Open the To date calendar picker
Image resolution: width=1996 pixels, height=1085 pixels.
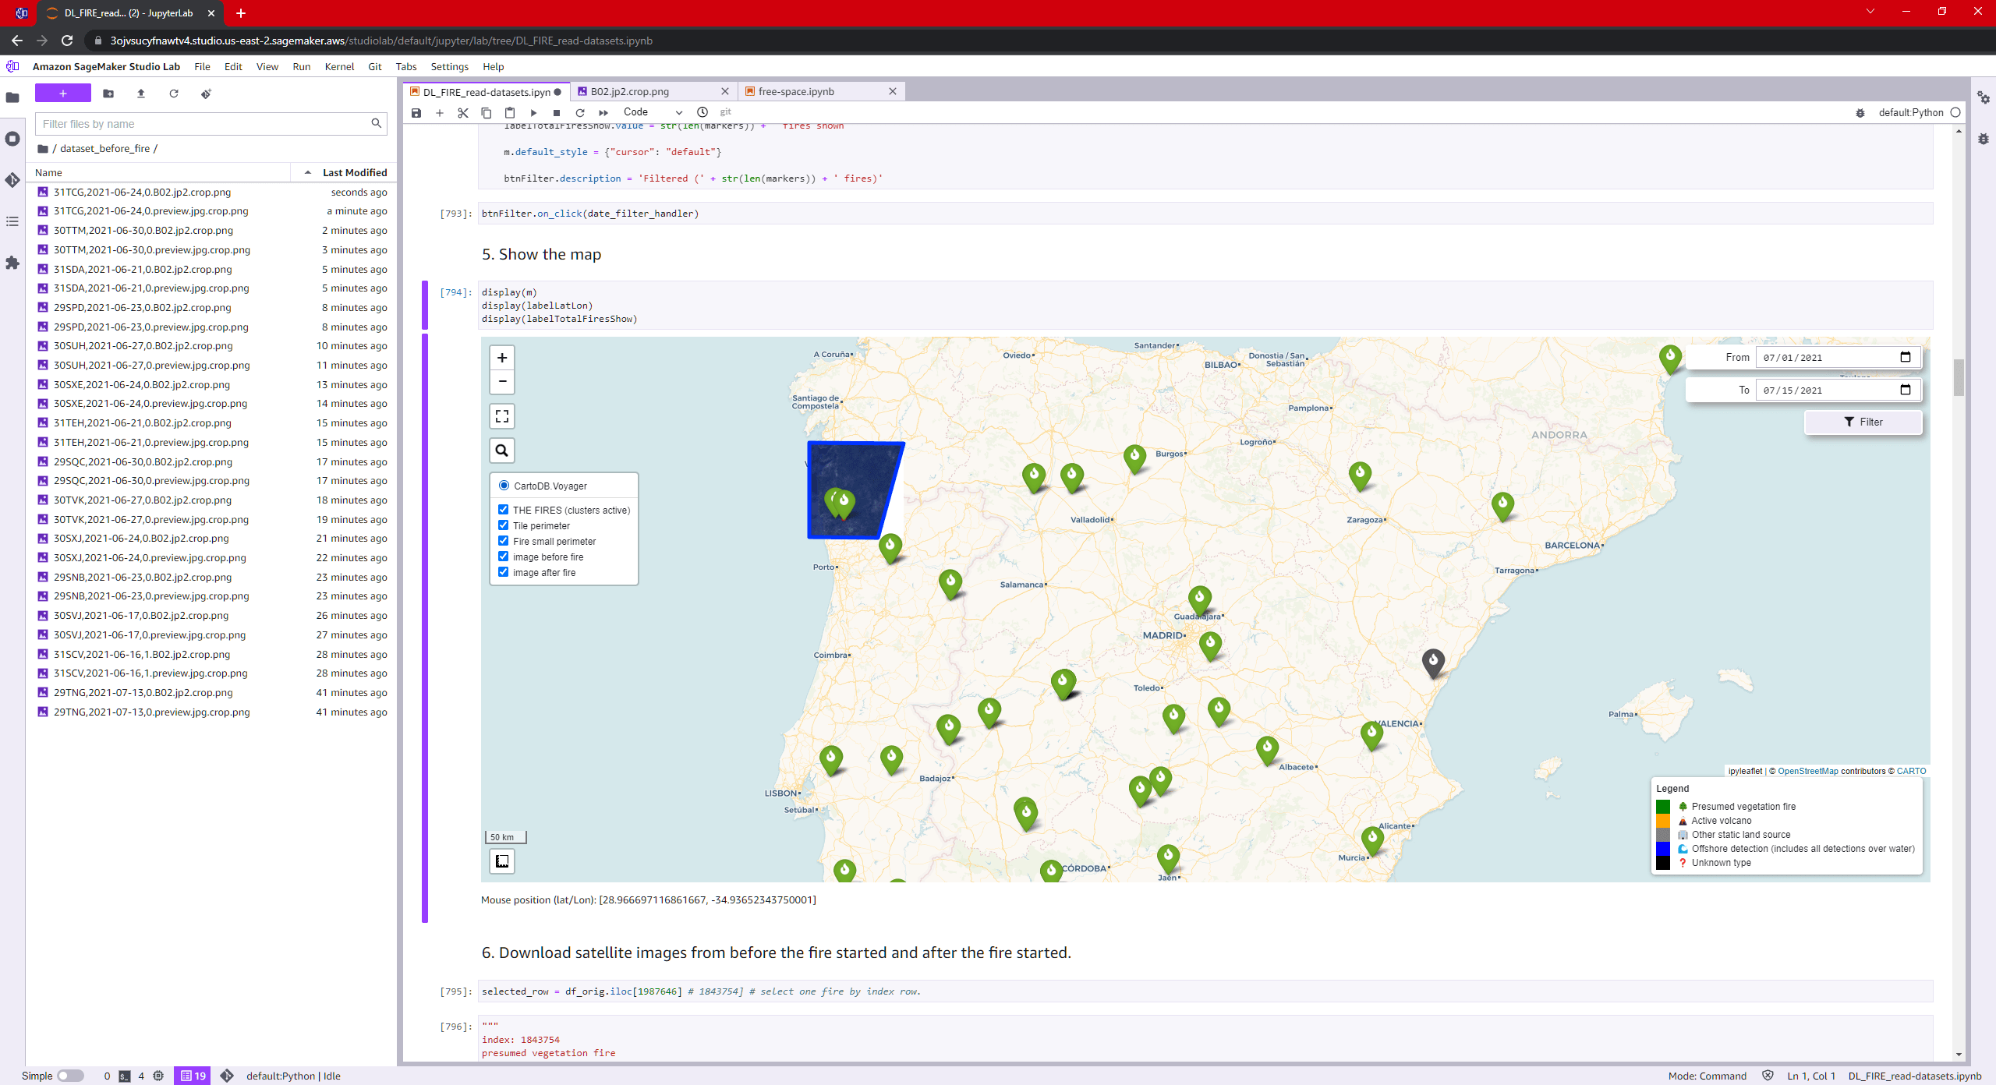pyautogui.click(x=1905, y=390)
